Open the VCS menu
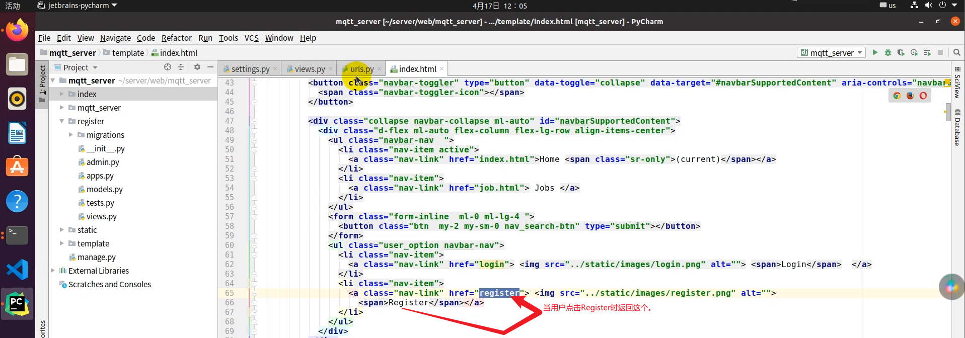This screenshot has width=965, height=338. pyautogui.click(x=251, y=38)
